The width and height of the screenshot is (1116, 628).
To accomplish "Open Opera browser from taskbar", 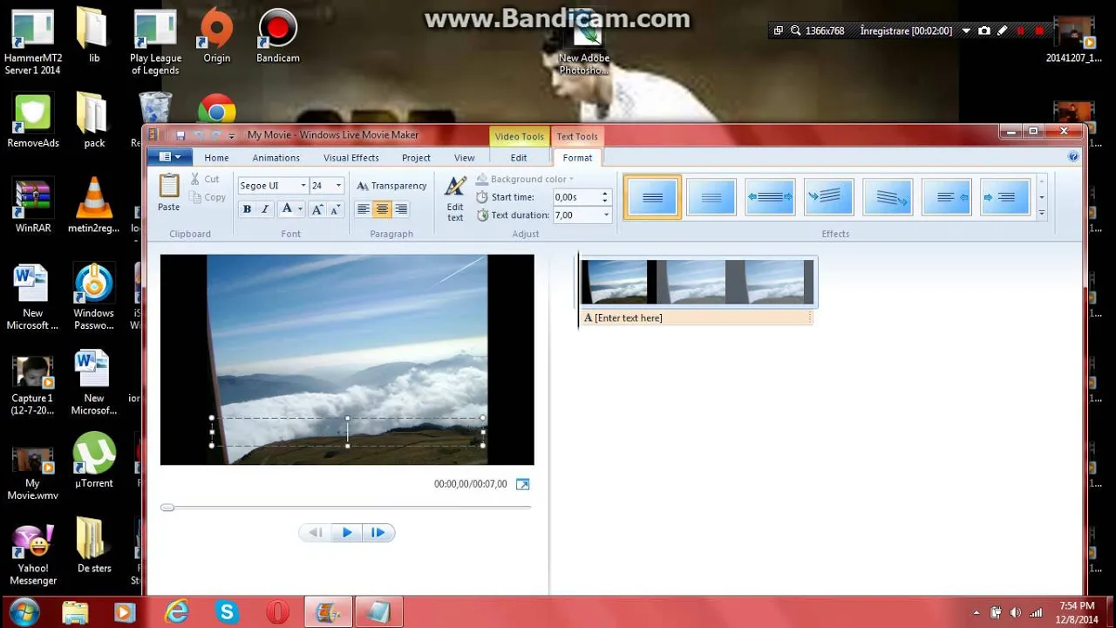I will tap(278, 611).
